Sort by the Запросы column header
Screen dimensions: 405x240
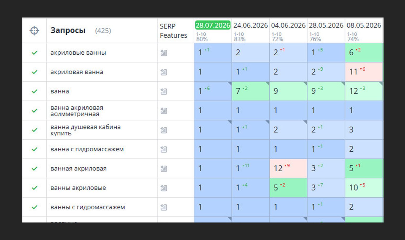coord(68,31)
